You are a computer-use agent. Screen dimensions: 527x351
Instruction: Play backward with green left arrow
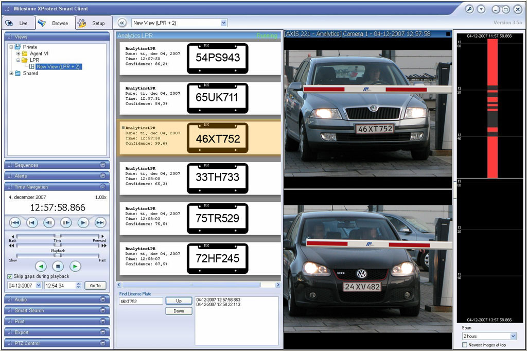click(41, 267)
